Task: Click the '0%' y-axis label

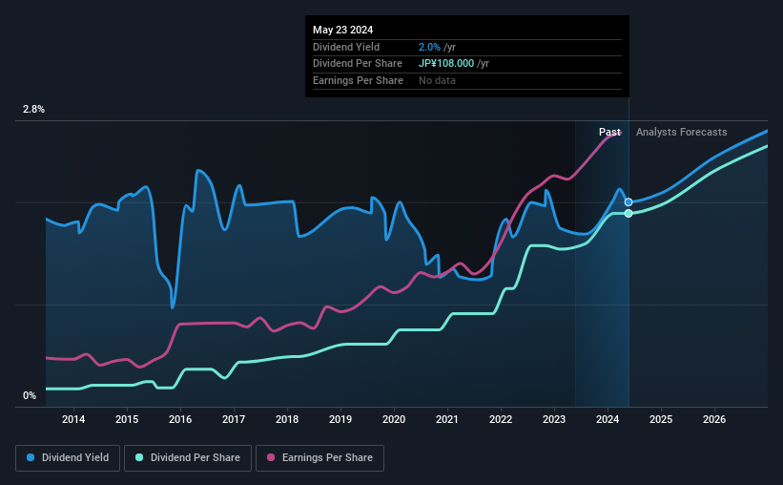Action: [x=30, y=395]
